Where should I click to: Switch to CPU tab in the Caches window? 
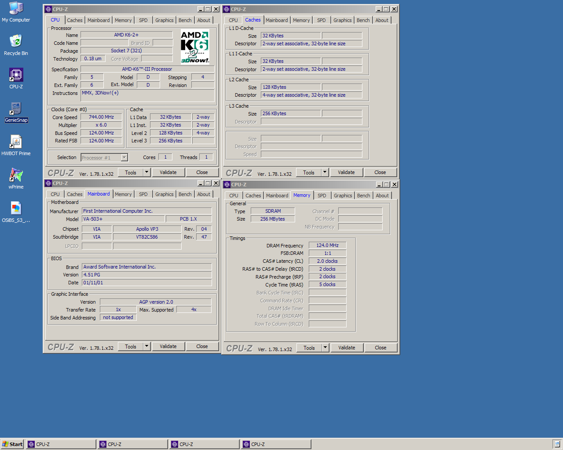tap(233, 20)
